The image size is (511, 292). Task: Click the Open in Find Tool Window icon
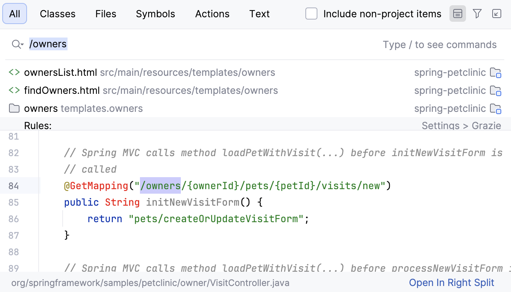click(496, 14)
